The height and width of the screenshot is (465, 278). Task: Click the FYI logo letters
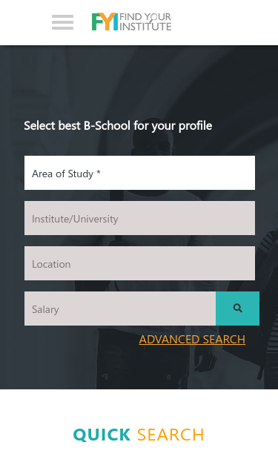coord(105,22)
